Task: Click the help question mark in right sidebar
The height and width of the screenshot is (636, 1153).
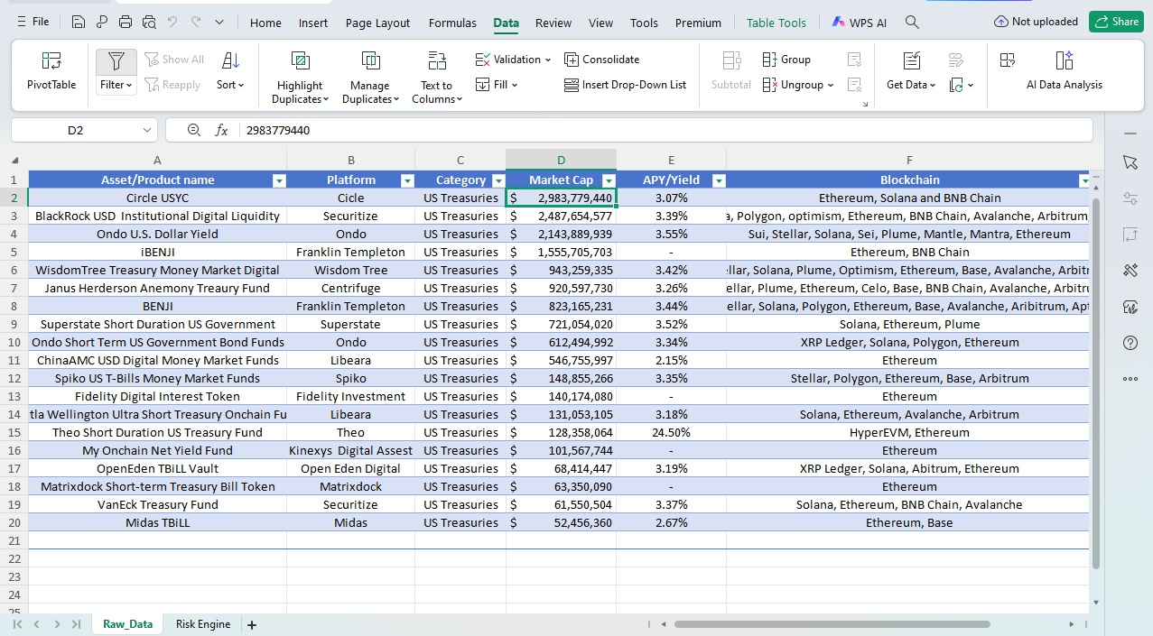Action: (1130, 343)
